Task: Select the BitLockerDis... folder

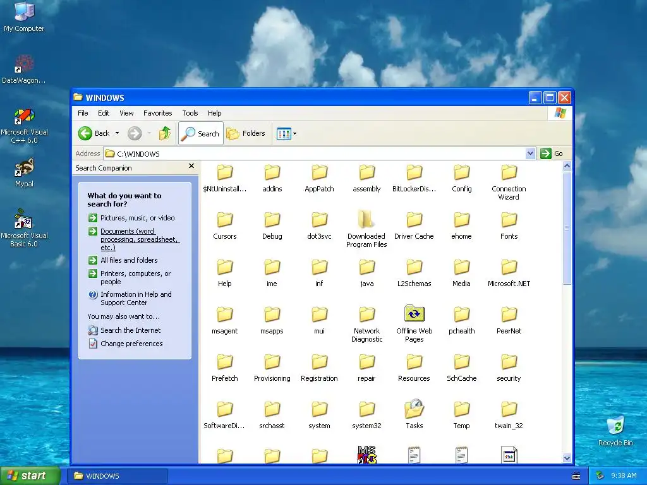Action: [x=414, y=178]
